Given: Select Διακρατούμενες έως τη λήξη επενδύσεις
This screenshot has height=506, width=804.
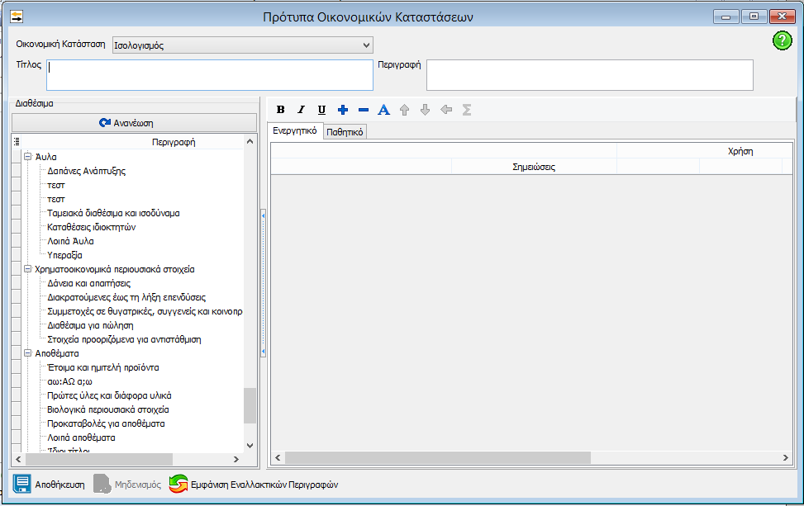Looking at the screenshot, I should [126, 297].
